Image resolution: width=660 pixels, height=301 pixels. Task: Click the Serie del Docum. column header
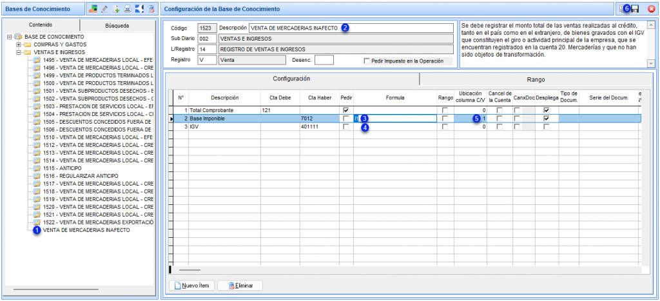[608, 98]
